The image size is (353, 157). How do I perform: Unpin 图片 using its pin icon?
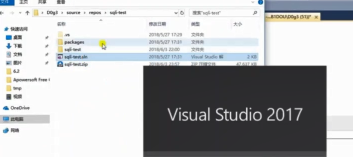[47, 63]
